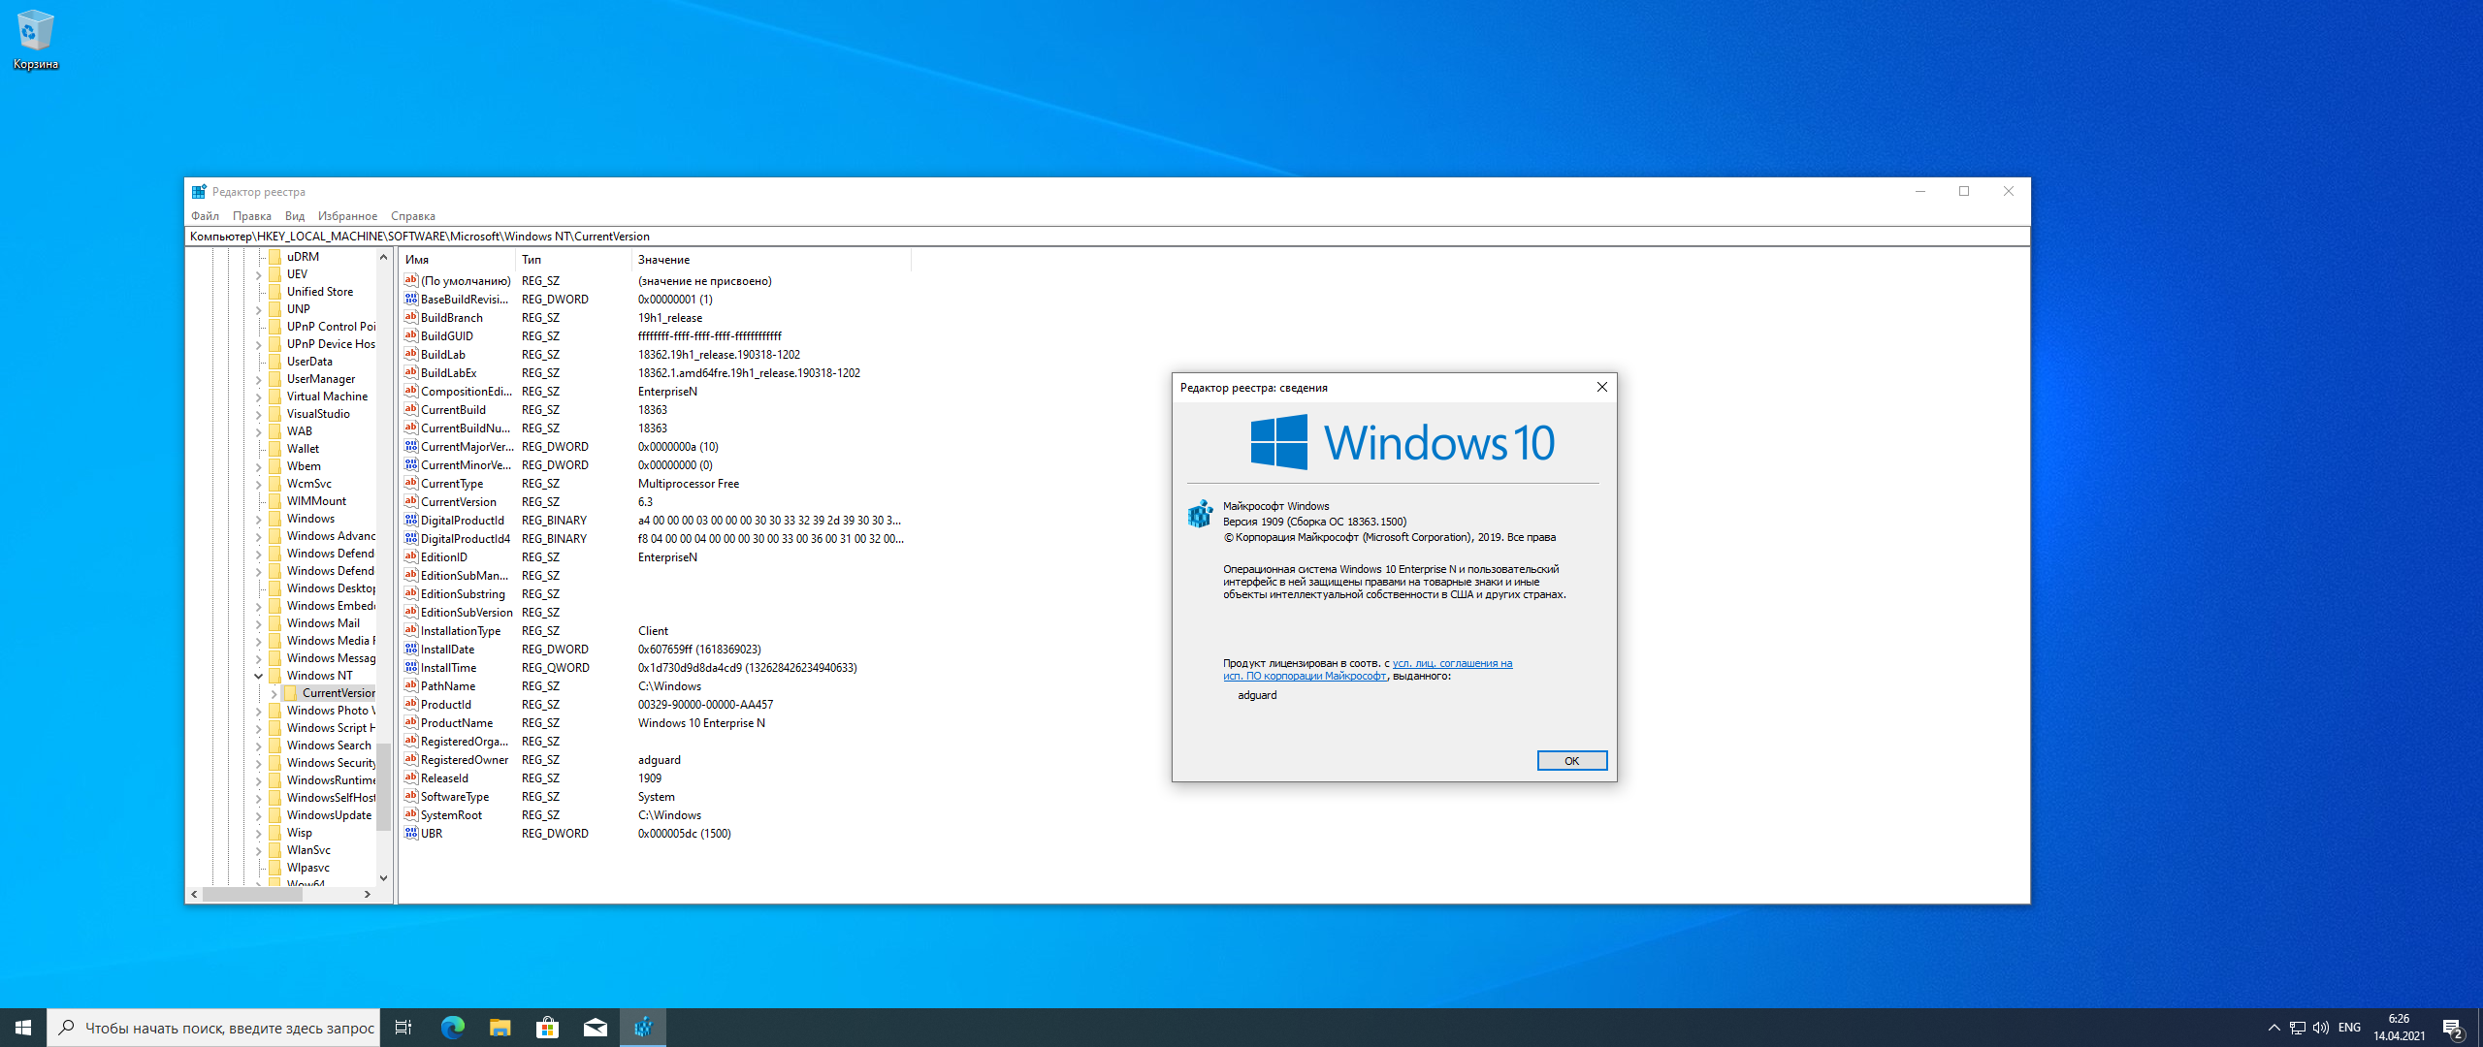Expand the Windows Mail tree node

point(259,623)
